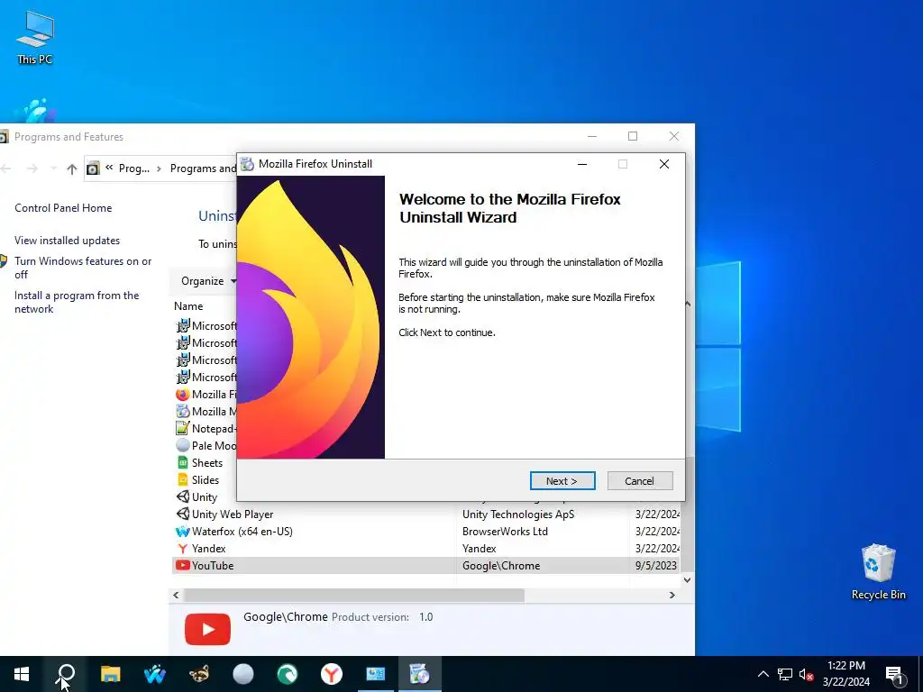Click the forward arrow in Programs and Features
This screenshot has width=923, height=692.
coord(32,168)
